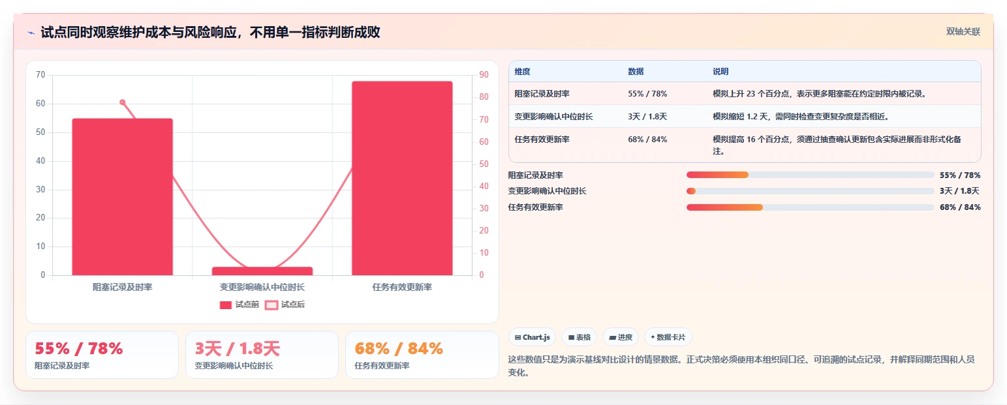Click the 阻塞记录及时率 table row label
1007x405 pixels.
tap(542, 94)
